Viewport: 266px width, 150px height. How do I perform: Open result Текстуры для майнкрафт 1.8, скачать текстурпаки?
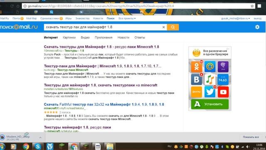[x=101, y=85]
